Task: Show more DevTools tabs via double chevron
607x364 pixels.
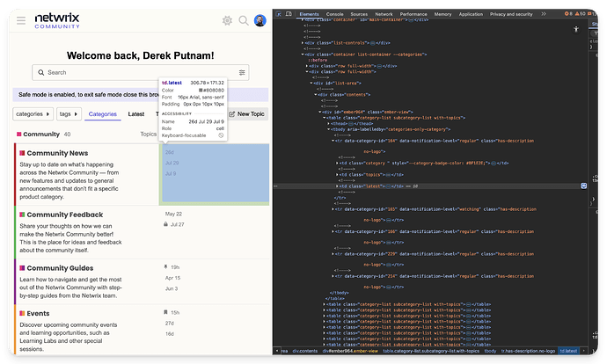Action: coord(544,14)
